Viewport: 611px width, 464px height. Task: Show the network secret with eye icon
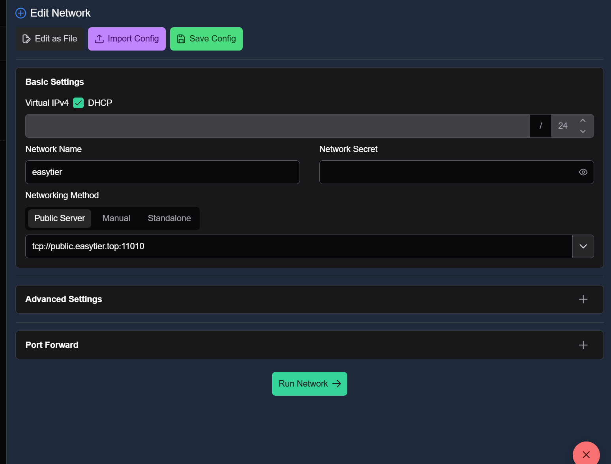point(583,172)
